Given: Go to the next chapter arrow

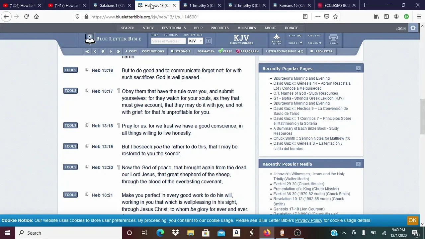Looking at the screenshot, I should coord(111,51).
